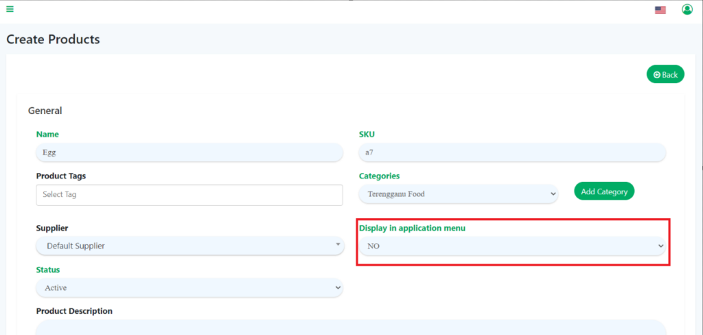Click into the Product Description text area

coord(350,327)
